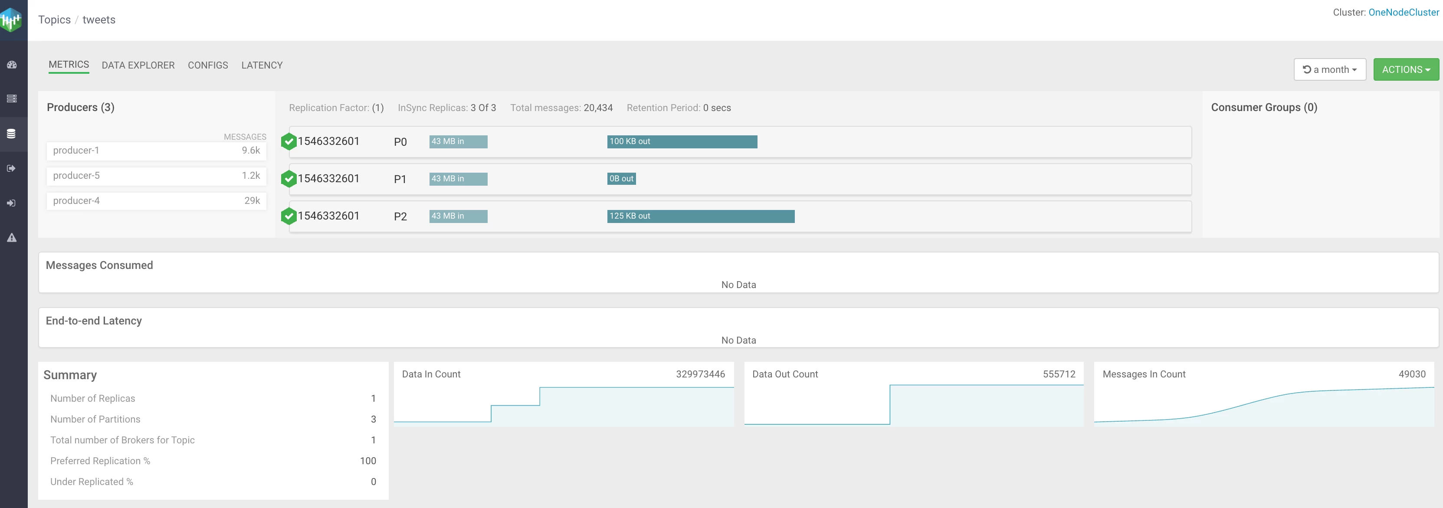Viewport: 1443px width, 508px height.
Task: Switch to the DATA EXPLORER tab
Action: [138, 66]
